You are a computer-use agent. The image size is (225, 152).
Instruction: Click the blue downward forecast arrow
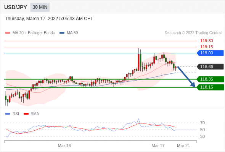pos(186,77)
